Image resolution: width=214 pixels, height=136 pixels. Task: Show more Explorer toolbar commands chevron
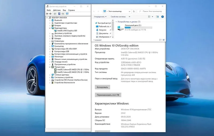(129, 17)
